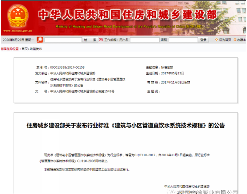Select generation date 2017年05月15日
Image resolution: width=247 pixels, height=194 pixels.
pos(173,73)
